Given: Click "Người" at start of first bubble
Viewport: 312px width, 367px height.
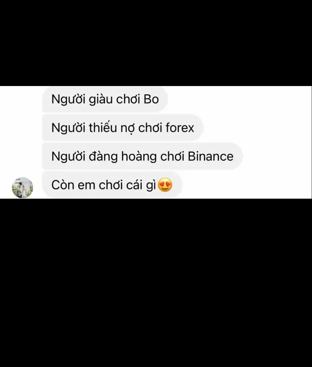Looking at the screenshot, I should pyautogui.click(x=68, y=99).
